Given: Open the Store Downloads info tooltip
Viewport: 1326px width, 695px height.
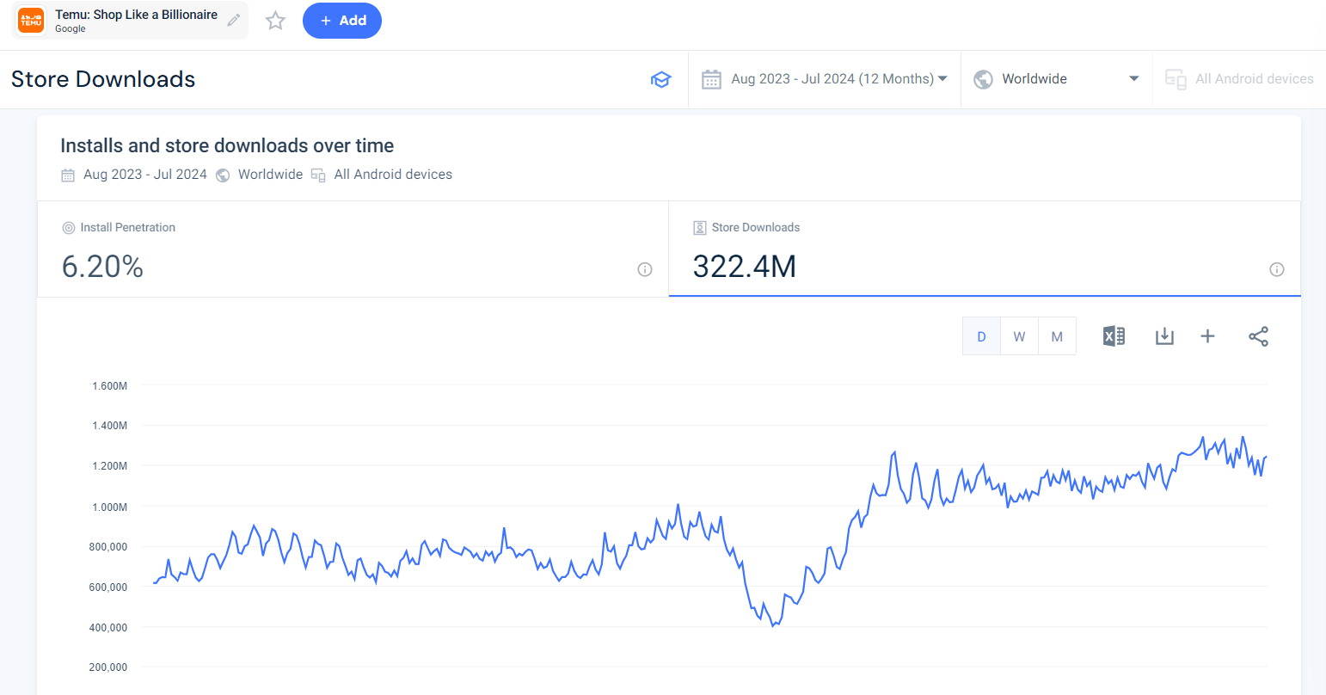Looking at the screenshot, I should 1277,269.
